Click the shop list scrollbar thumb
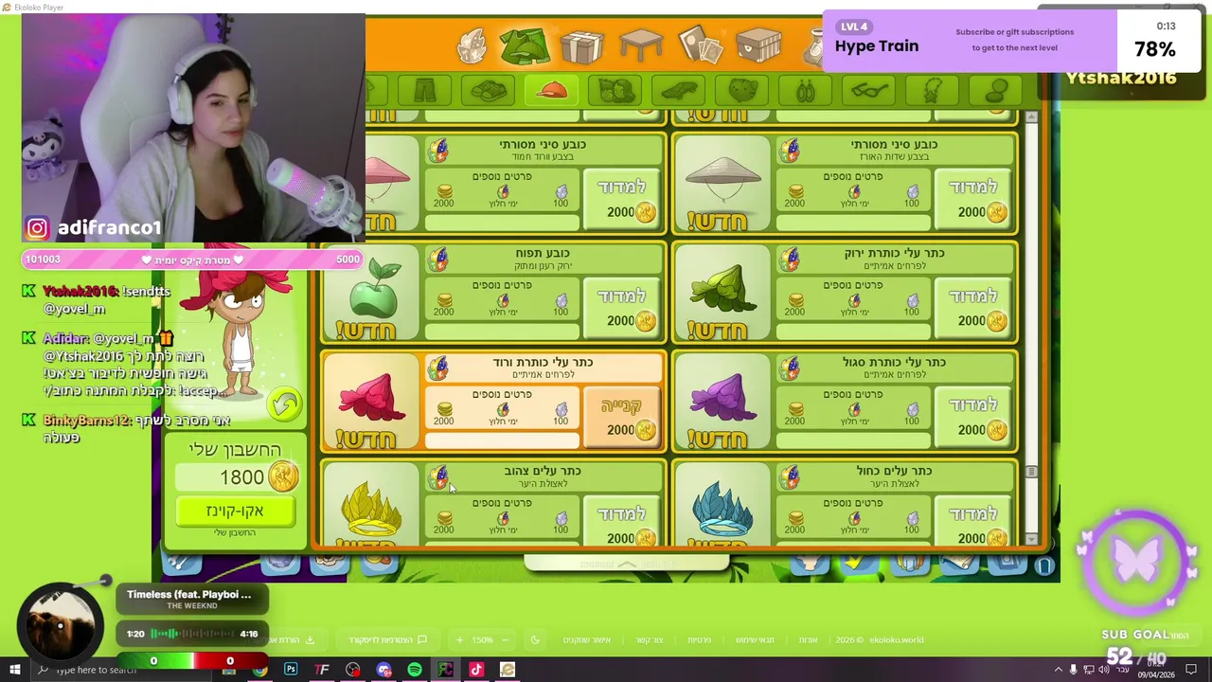The width and height of the screenshot is (1212, 682). coord(1031,471)
